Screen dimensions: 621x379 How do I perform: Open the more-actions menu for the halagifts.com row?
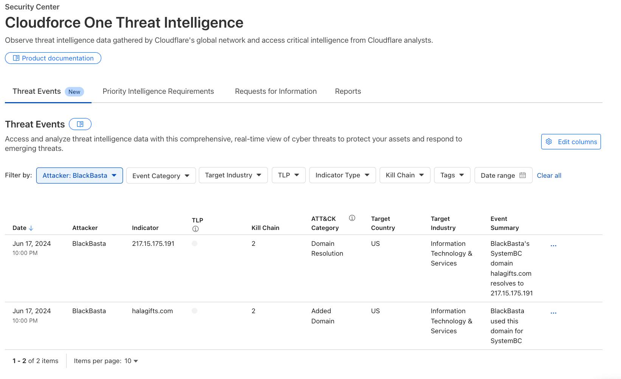pos(553,313)
